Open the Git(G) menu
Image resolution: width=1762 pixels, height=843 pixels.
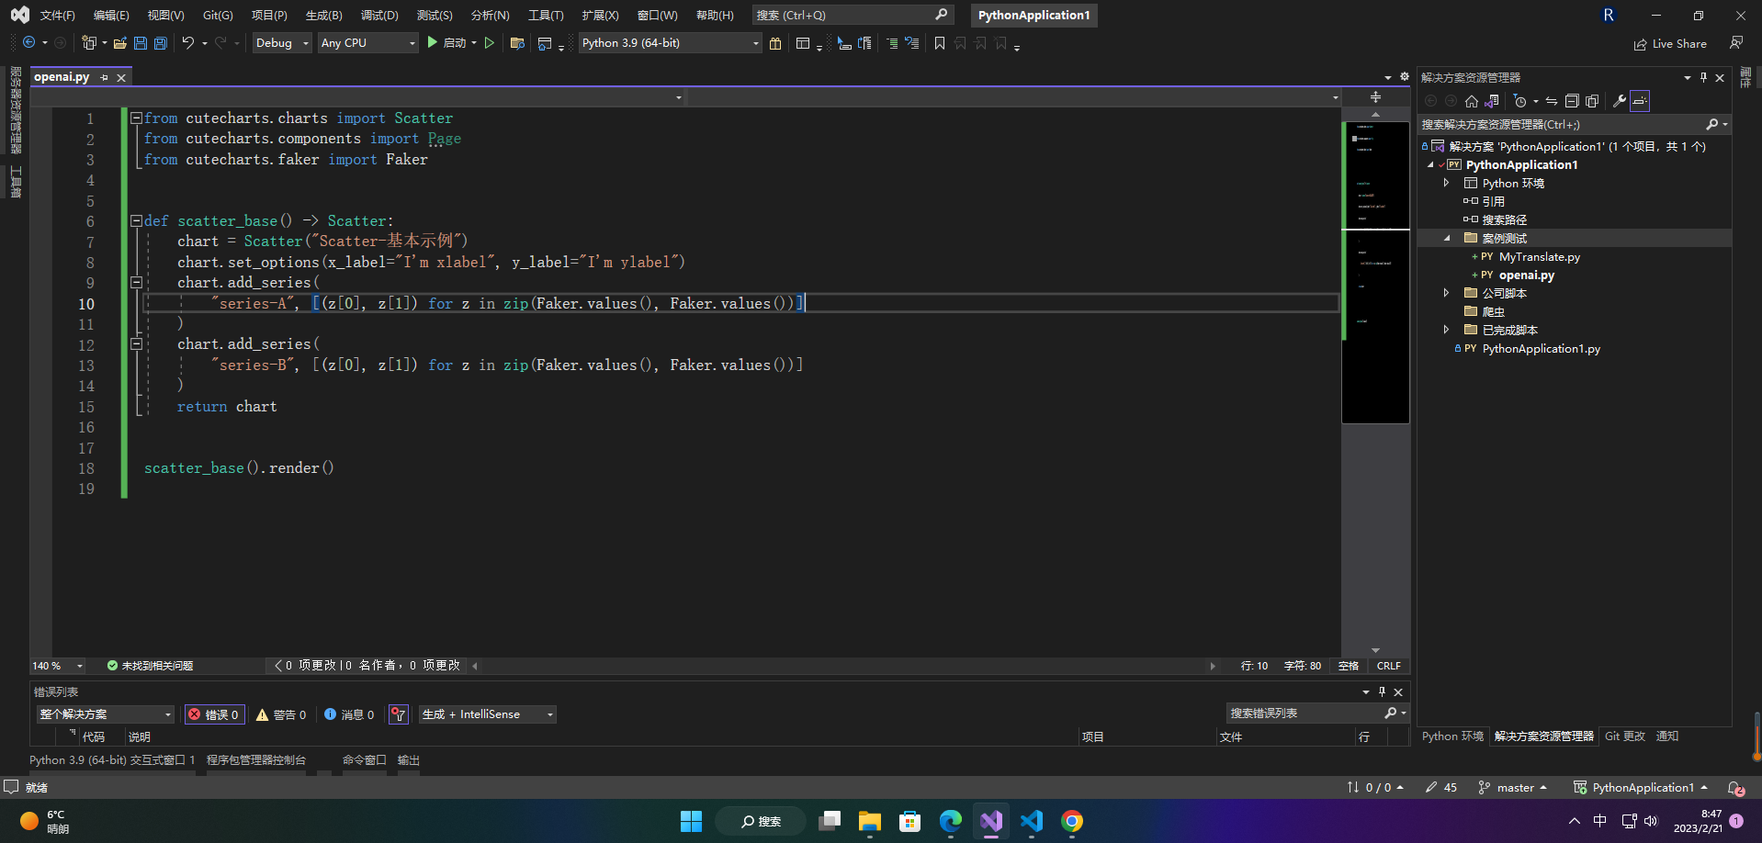(x=218, y=16)
